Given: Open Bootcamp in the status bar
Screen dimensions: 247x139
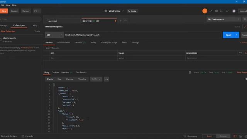Looking at the screenshot, I should (190, 136).
